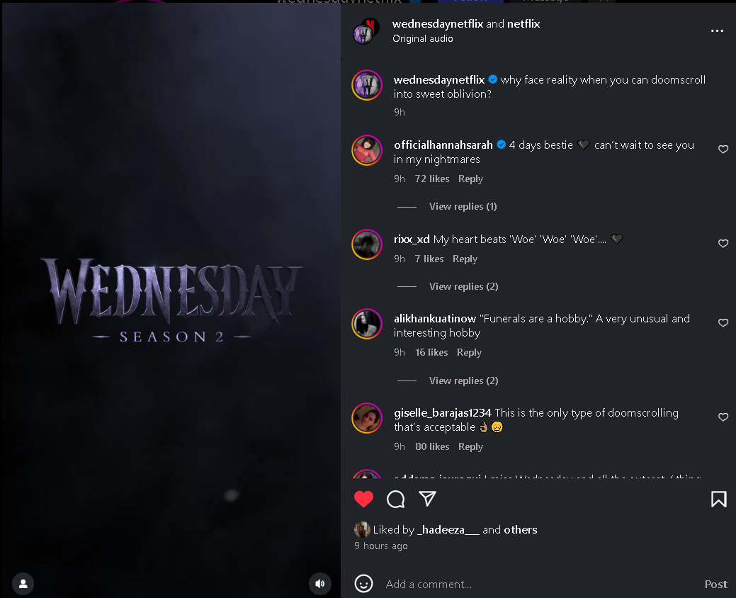736x598 pixels.
Task: Open emoji picker smiley icon
Action: (364, 584)
